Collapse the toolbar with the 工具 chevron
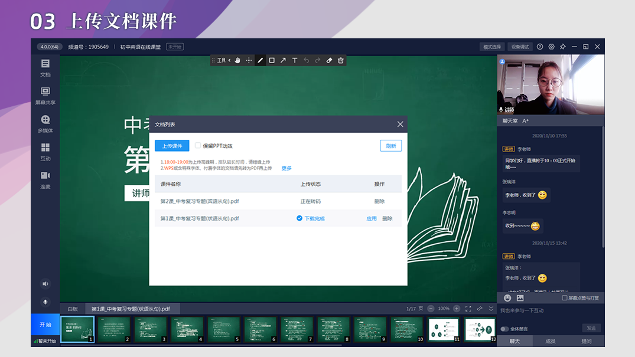The image size is (635, 357). [229, 60]
